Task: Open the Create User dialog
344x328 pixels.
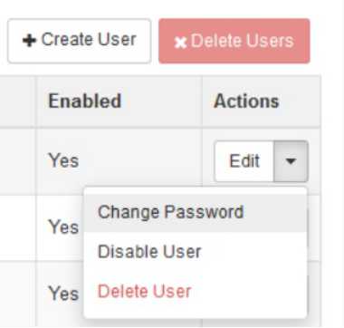Action: (x=79, y=41)
